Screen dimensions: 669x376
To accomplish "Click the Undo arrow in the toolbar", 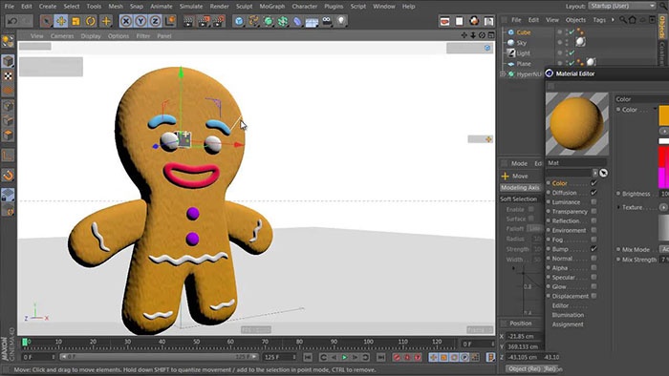I will click(12, 20).
